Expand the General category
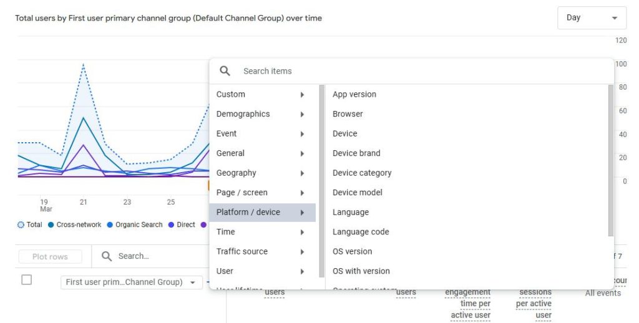Viewport: 639px width, 323px height. point(263,153)
